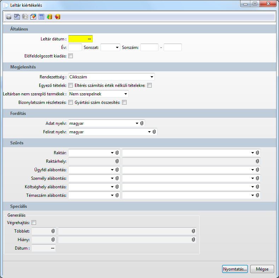Tick the Végrehajtás checkbox
This screenshot has height=278, width=279.
coord(34,223)
